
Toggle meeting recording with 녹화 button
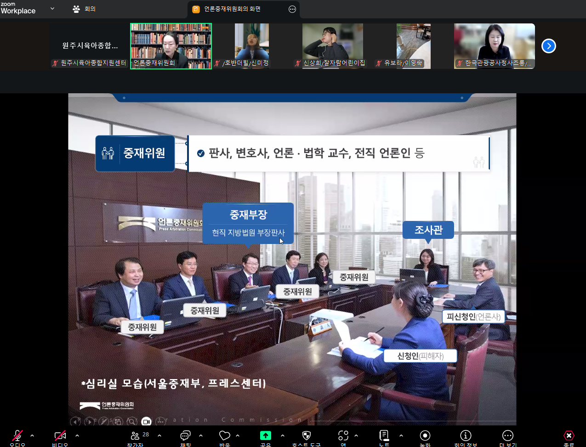click(425, 436)
